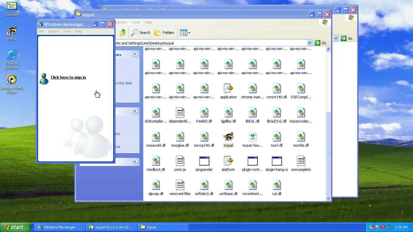Open Messenger Tools menu
This screenshot has width=413, height=232.
(67, 31)
